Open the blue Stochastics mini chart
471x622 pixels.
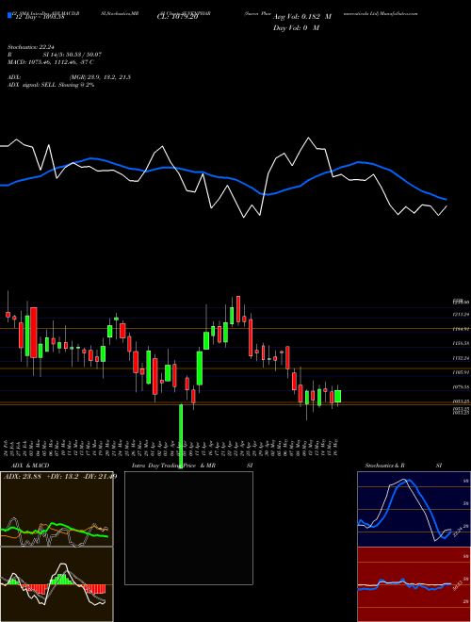click(x=414, y=509)
